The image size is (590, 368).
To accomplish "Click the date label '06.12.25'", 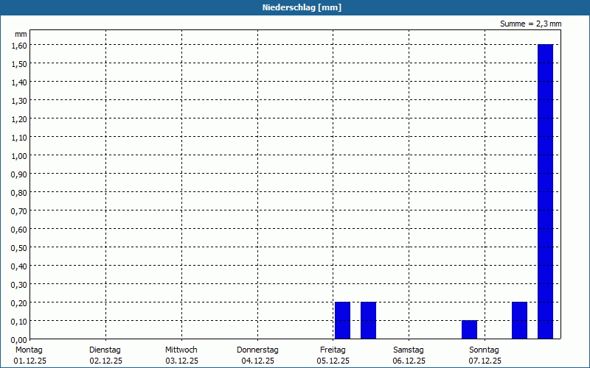I will (x=409, y=361).
